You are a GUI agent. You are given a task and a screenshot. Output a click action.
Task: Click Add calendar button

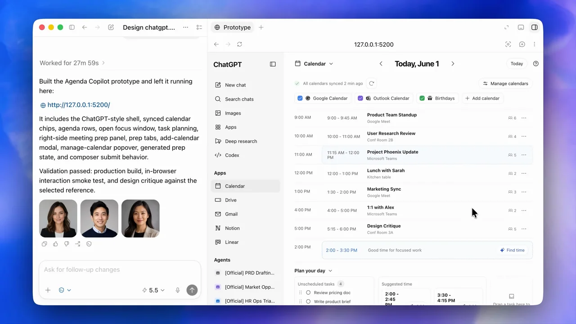click(482, 98)
